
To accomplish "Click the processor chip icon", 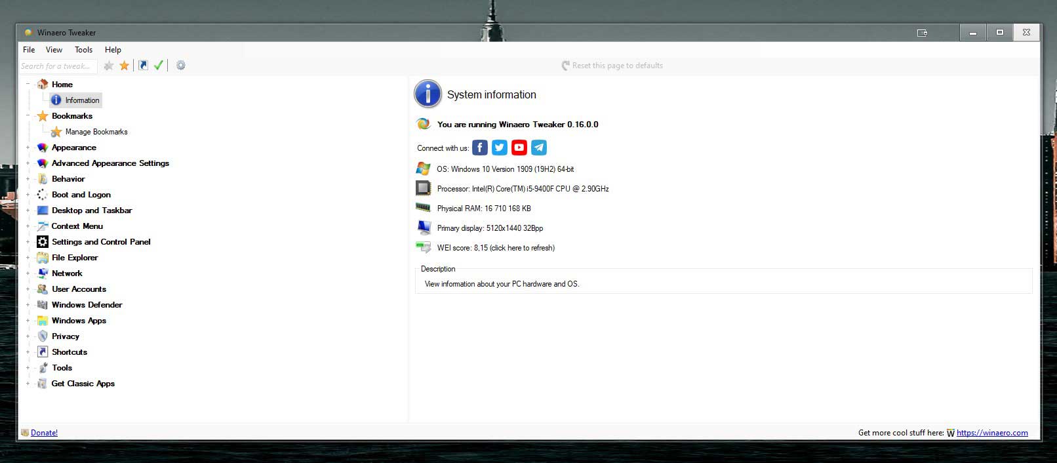I will pyautogui.click(x=423, y=188).
